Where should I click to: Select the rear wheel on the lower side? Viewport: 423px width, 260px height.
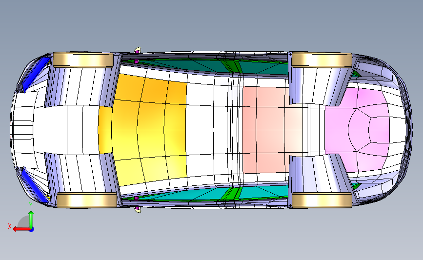[x=322, y=200]
